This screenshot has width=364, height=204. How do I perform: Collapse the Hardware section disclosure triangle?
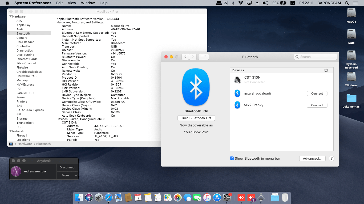pos(10,16)
